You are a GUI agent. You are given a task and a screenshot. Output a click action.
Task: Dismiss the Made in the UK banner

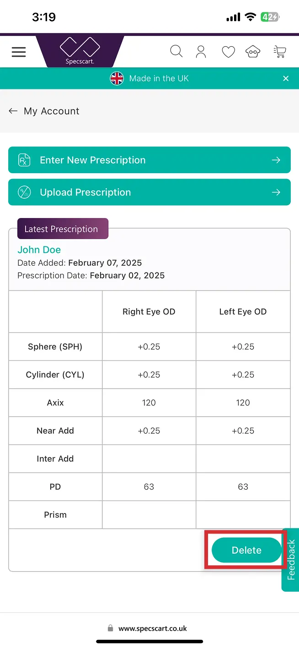pos(286,78)
